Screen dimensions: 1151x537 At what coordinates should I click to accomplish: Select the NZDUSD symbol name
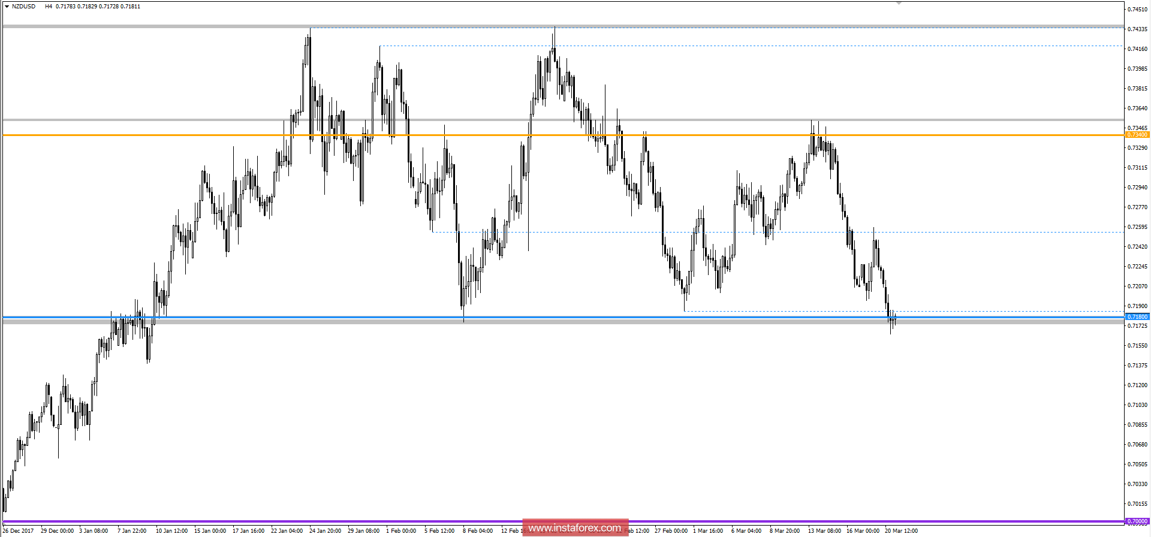tap(24, 7)
